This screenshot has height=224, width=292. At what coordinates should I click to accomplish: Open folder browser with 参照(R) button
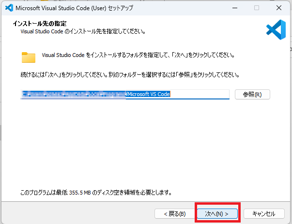(252, 94)
